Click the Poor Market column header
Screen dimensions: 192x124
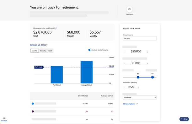point(83,96)
